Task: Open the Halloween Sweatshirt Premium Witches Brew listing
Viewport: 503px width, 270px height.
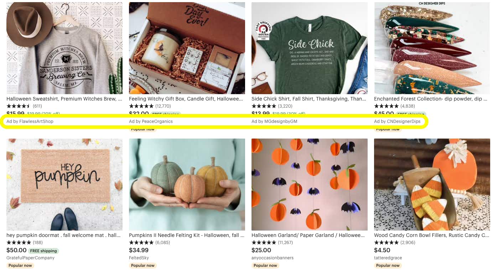Action: tap(64, 99)
